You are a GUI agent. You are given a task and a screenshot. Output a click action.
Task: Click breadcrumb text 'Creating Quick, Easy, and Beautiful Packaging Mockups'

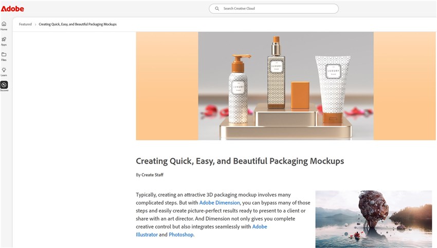78,24
